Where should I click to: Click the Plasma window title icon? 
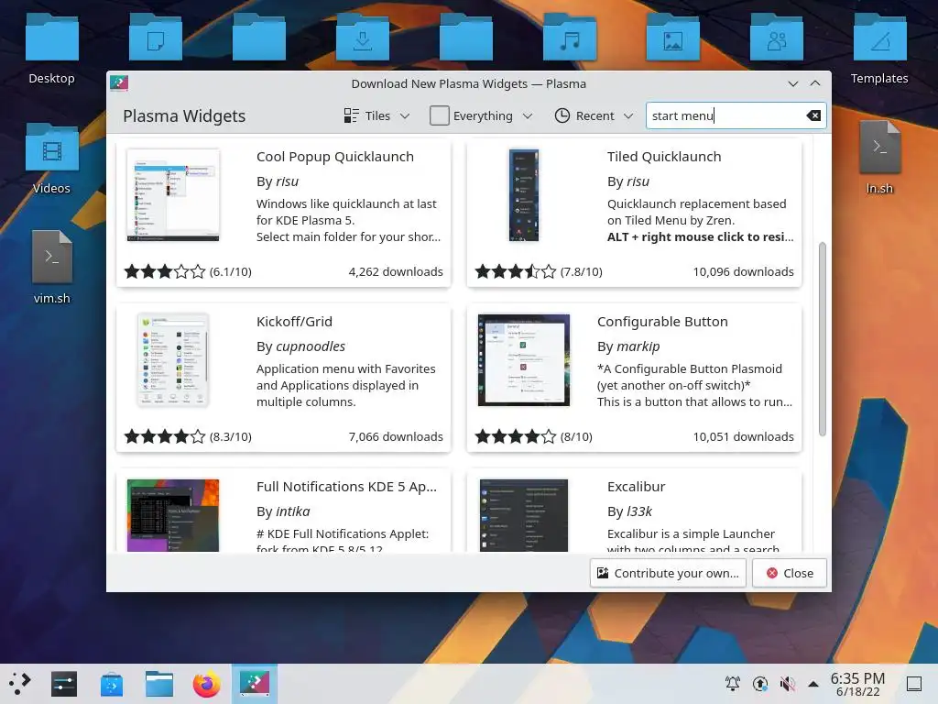119,83
